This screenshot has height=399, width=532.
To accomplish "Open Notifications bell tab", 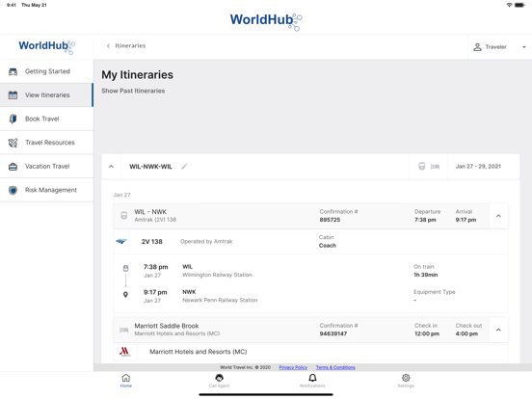I will [312, 381].
